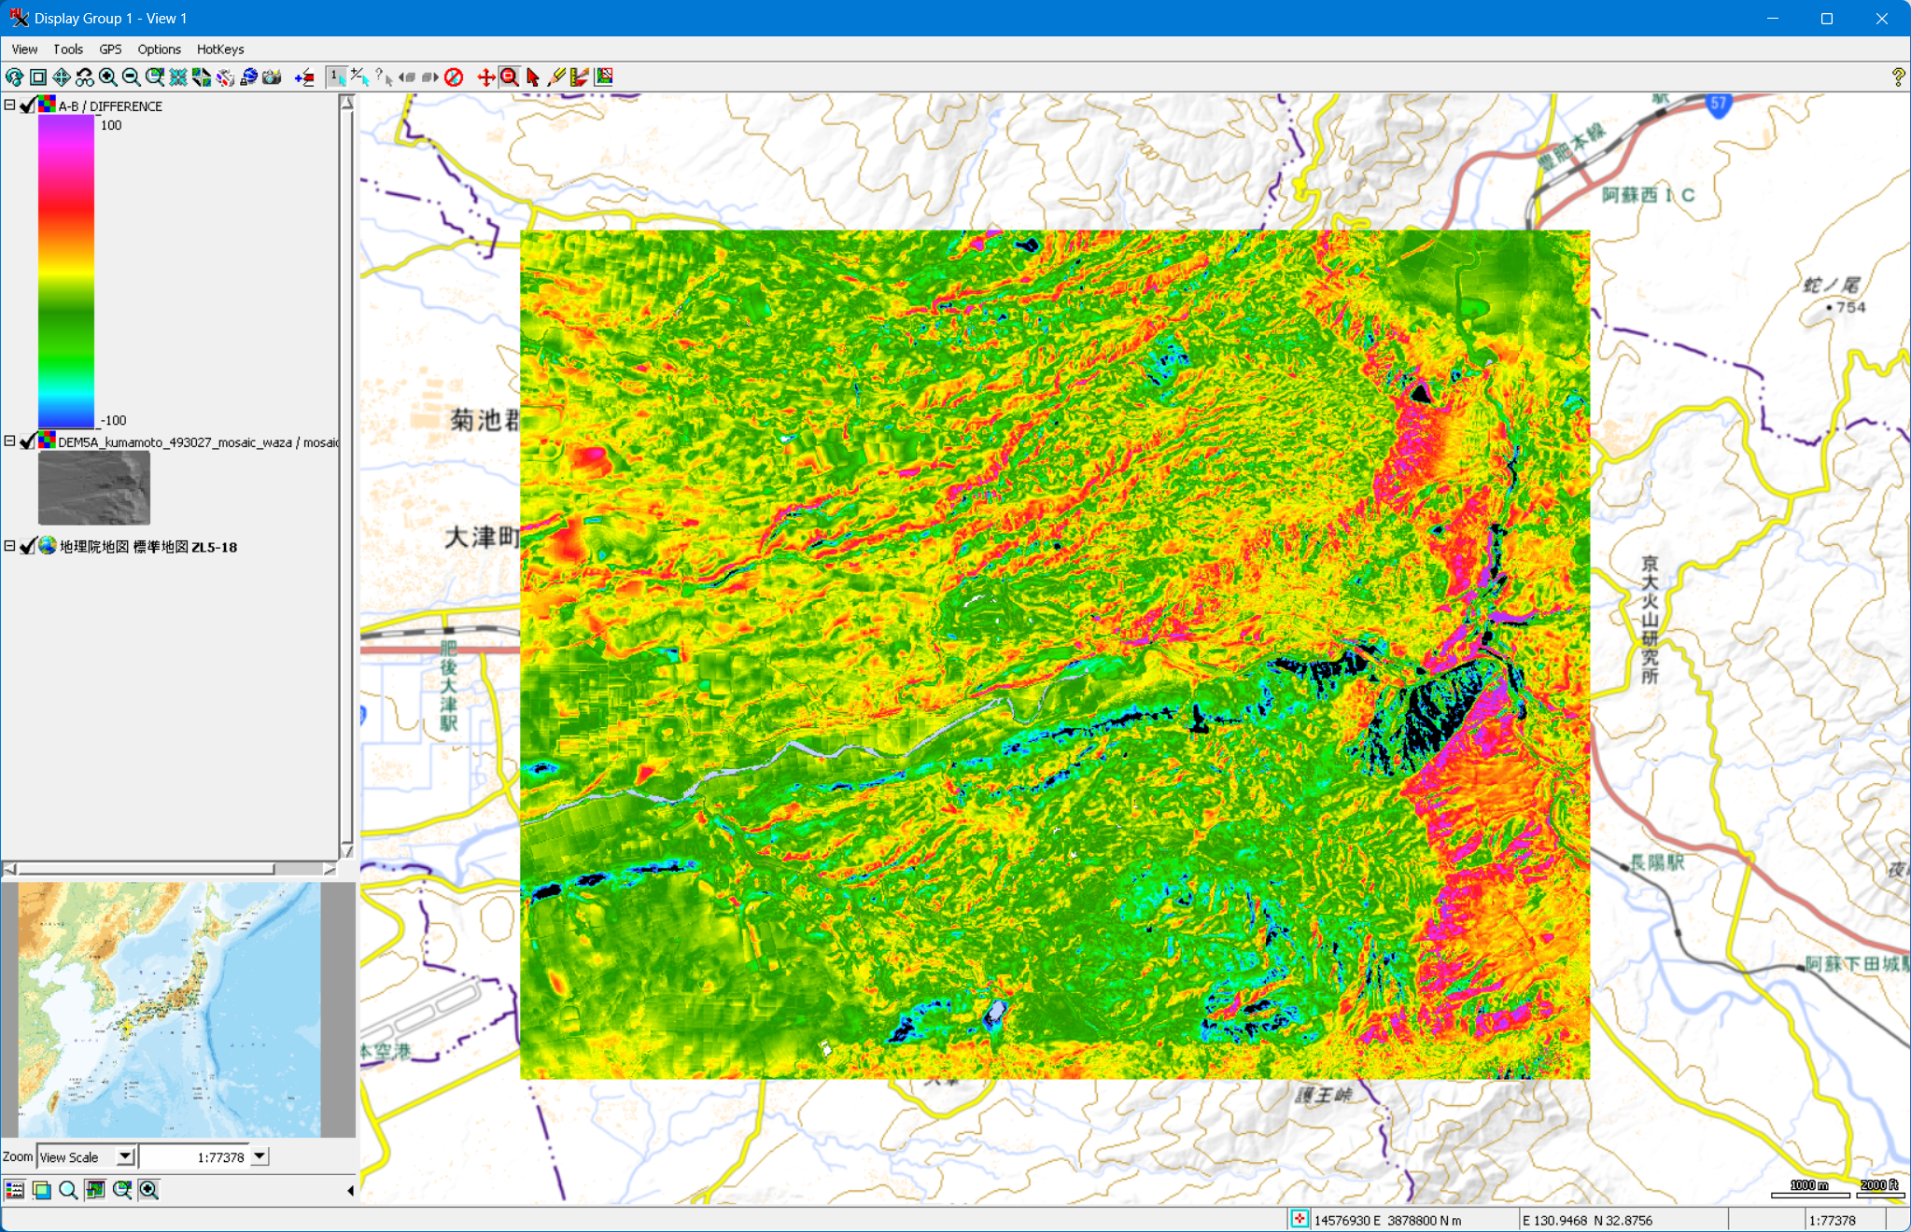Click the red cross coordinate status icon
The image size is (1911, 1232).
pyautogui.click(x=1300, y=1219)
